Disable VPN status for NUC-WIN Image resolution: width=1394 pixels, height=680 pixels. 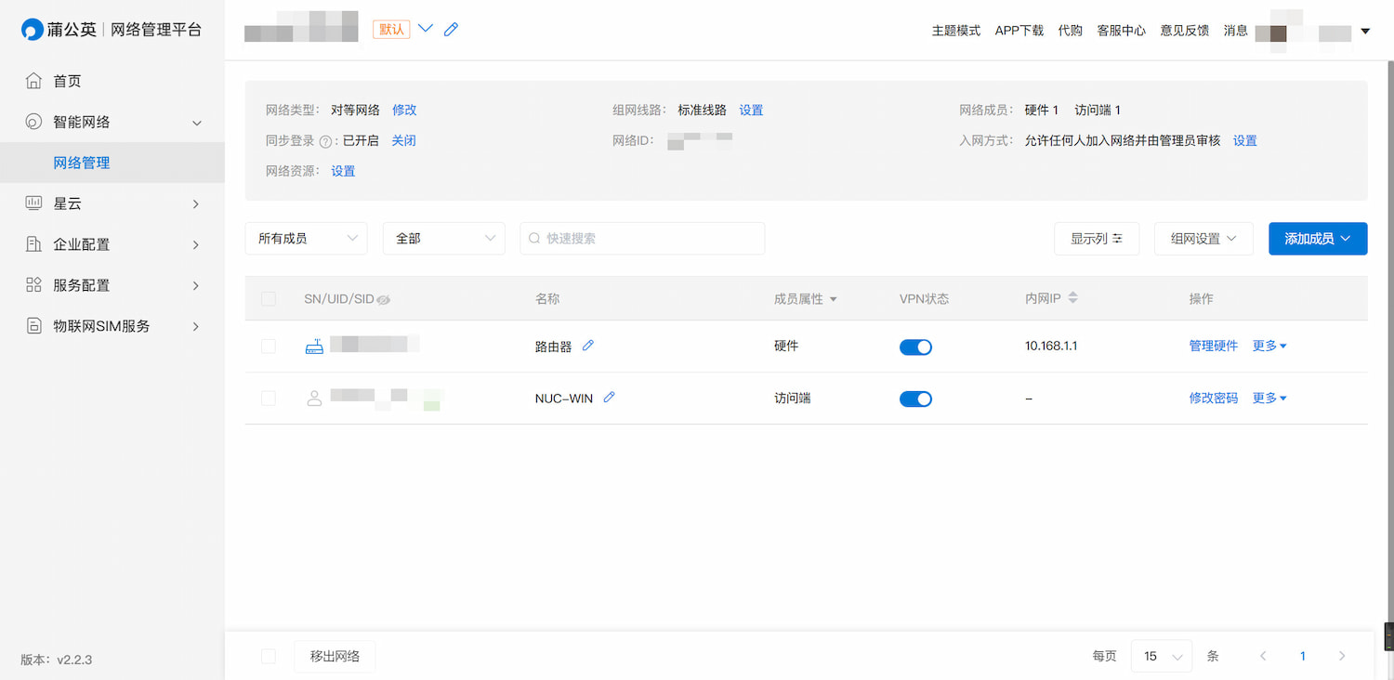pyautogui.click(x=915, y=398)
